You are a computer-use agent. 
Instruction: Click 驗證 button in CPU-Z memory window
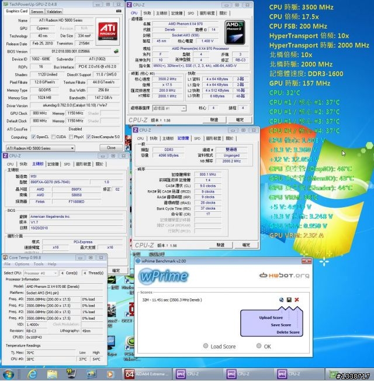(220, 245)
